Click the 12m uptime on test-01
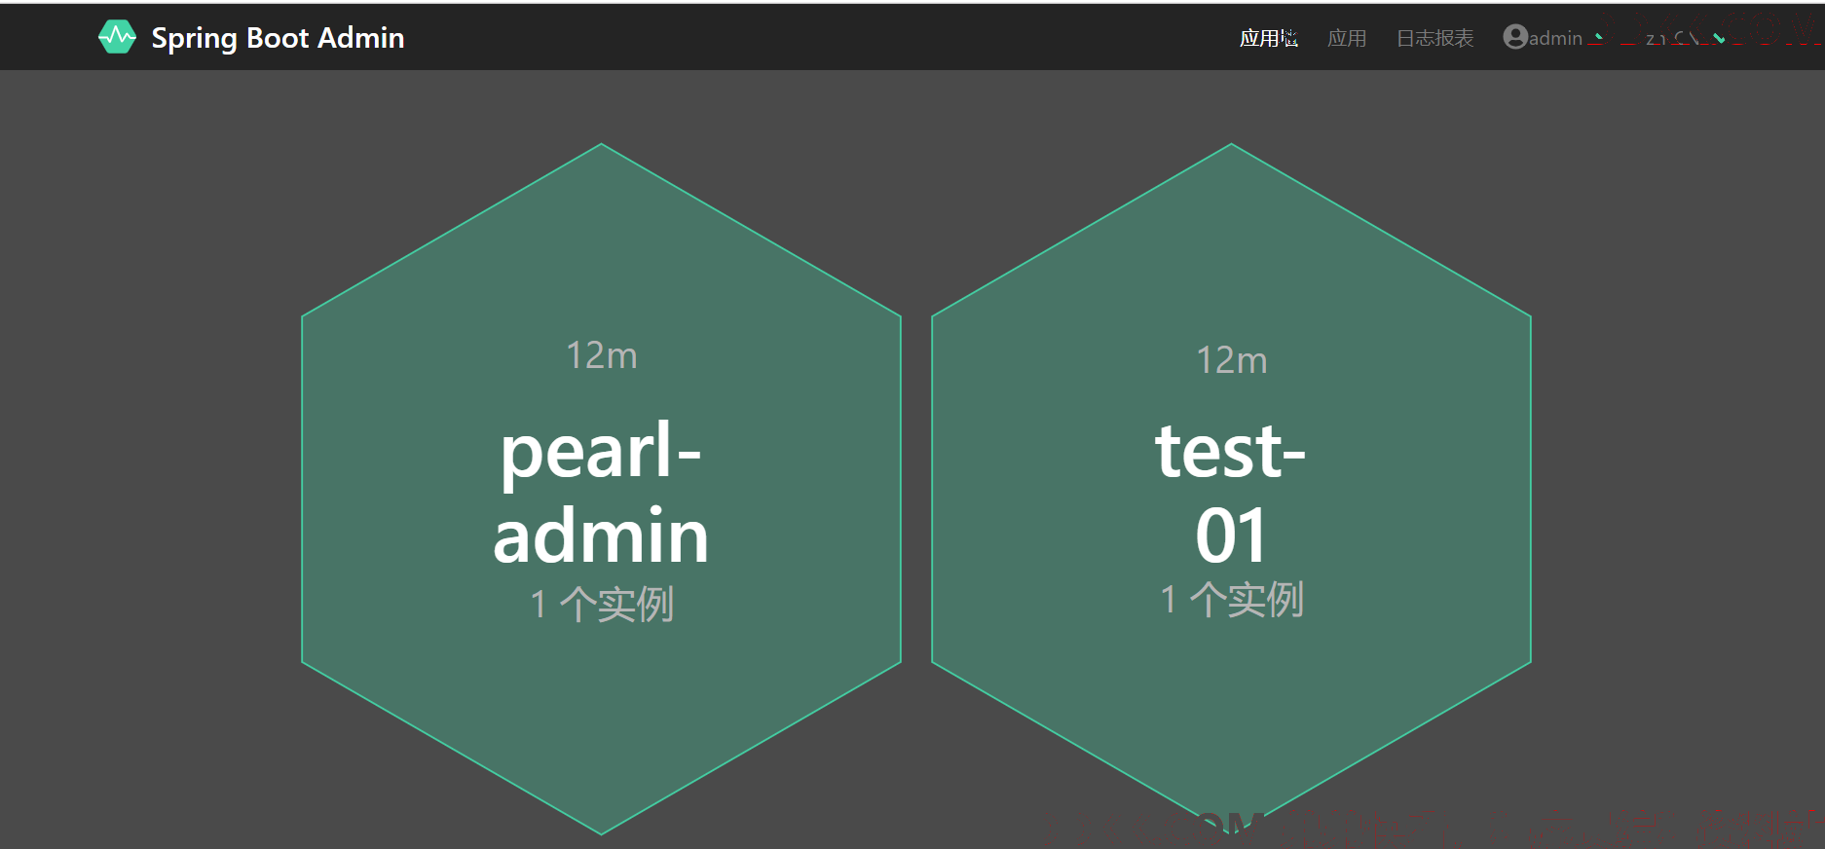Image resolution: width=1825 pixels, height=849 pixels. pos(1232,360)
